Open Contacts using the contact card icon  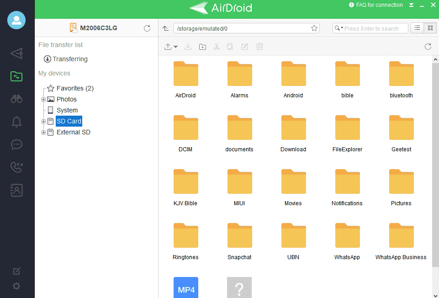(x=16, y=190)
